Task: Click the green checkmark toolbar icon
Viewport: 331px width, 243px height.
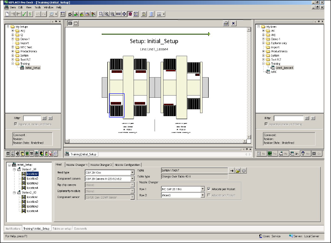Action: 24,14
